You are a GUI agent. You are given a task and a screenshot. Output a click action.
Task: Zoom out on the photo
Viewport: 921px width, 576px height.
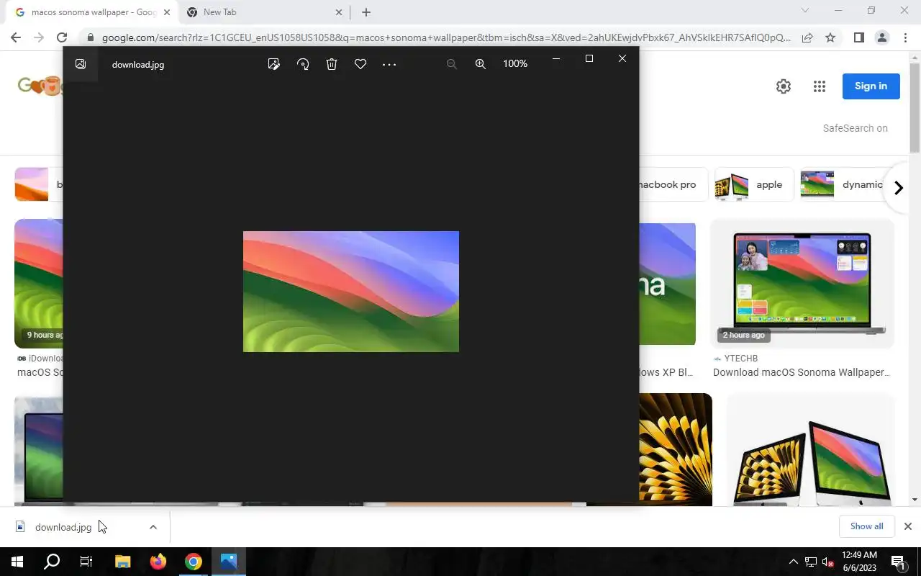451,64
